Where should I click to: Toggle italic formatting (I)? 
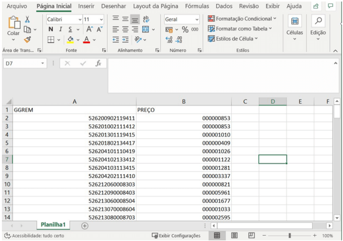[60, 30]
